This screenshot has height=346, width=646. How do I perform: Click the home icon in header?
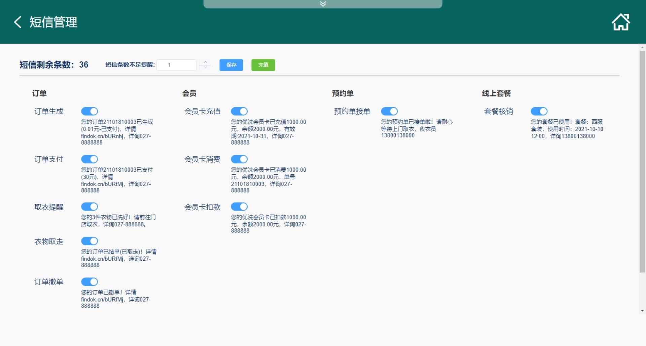click(x=620, y=22)
